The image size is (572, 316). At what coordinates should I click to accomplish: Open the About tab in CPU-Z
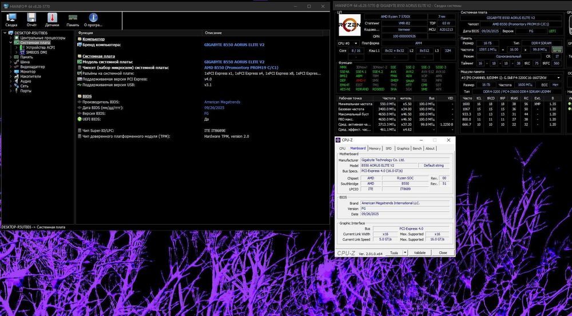tap(430, 149)
